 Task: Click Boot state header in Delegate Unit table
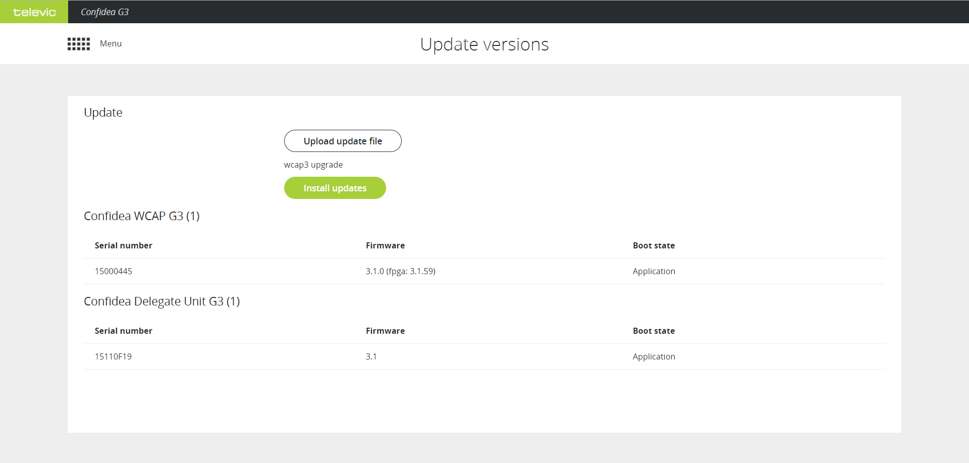pyautogui.click(x=654, y=331)
